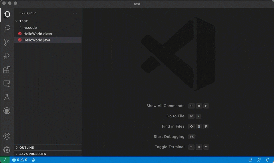Expand the Outline section
Viewport: 274px width, 163px height.
[x=27, y=148]
